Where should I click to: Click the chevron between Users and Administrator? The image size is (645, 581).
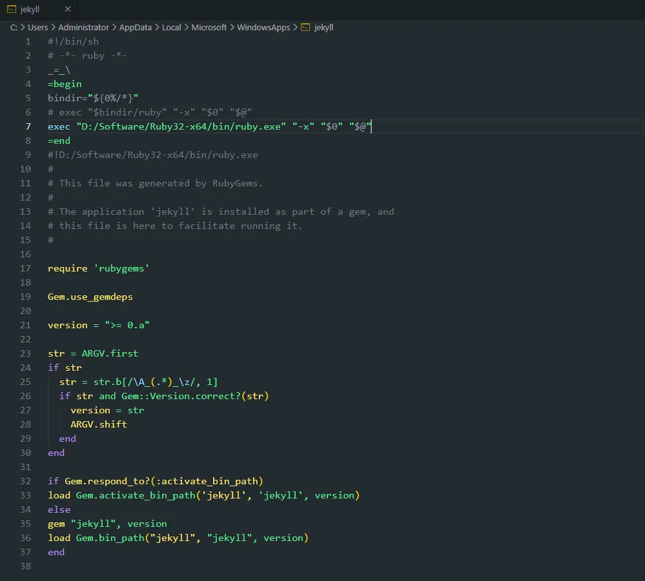[54, 28]
